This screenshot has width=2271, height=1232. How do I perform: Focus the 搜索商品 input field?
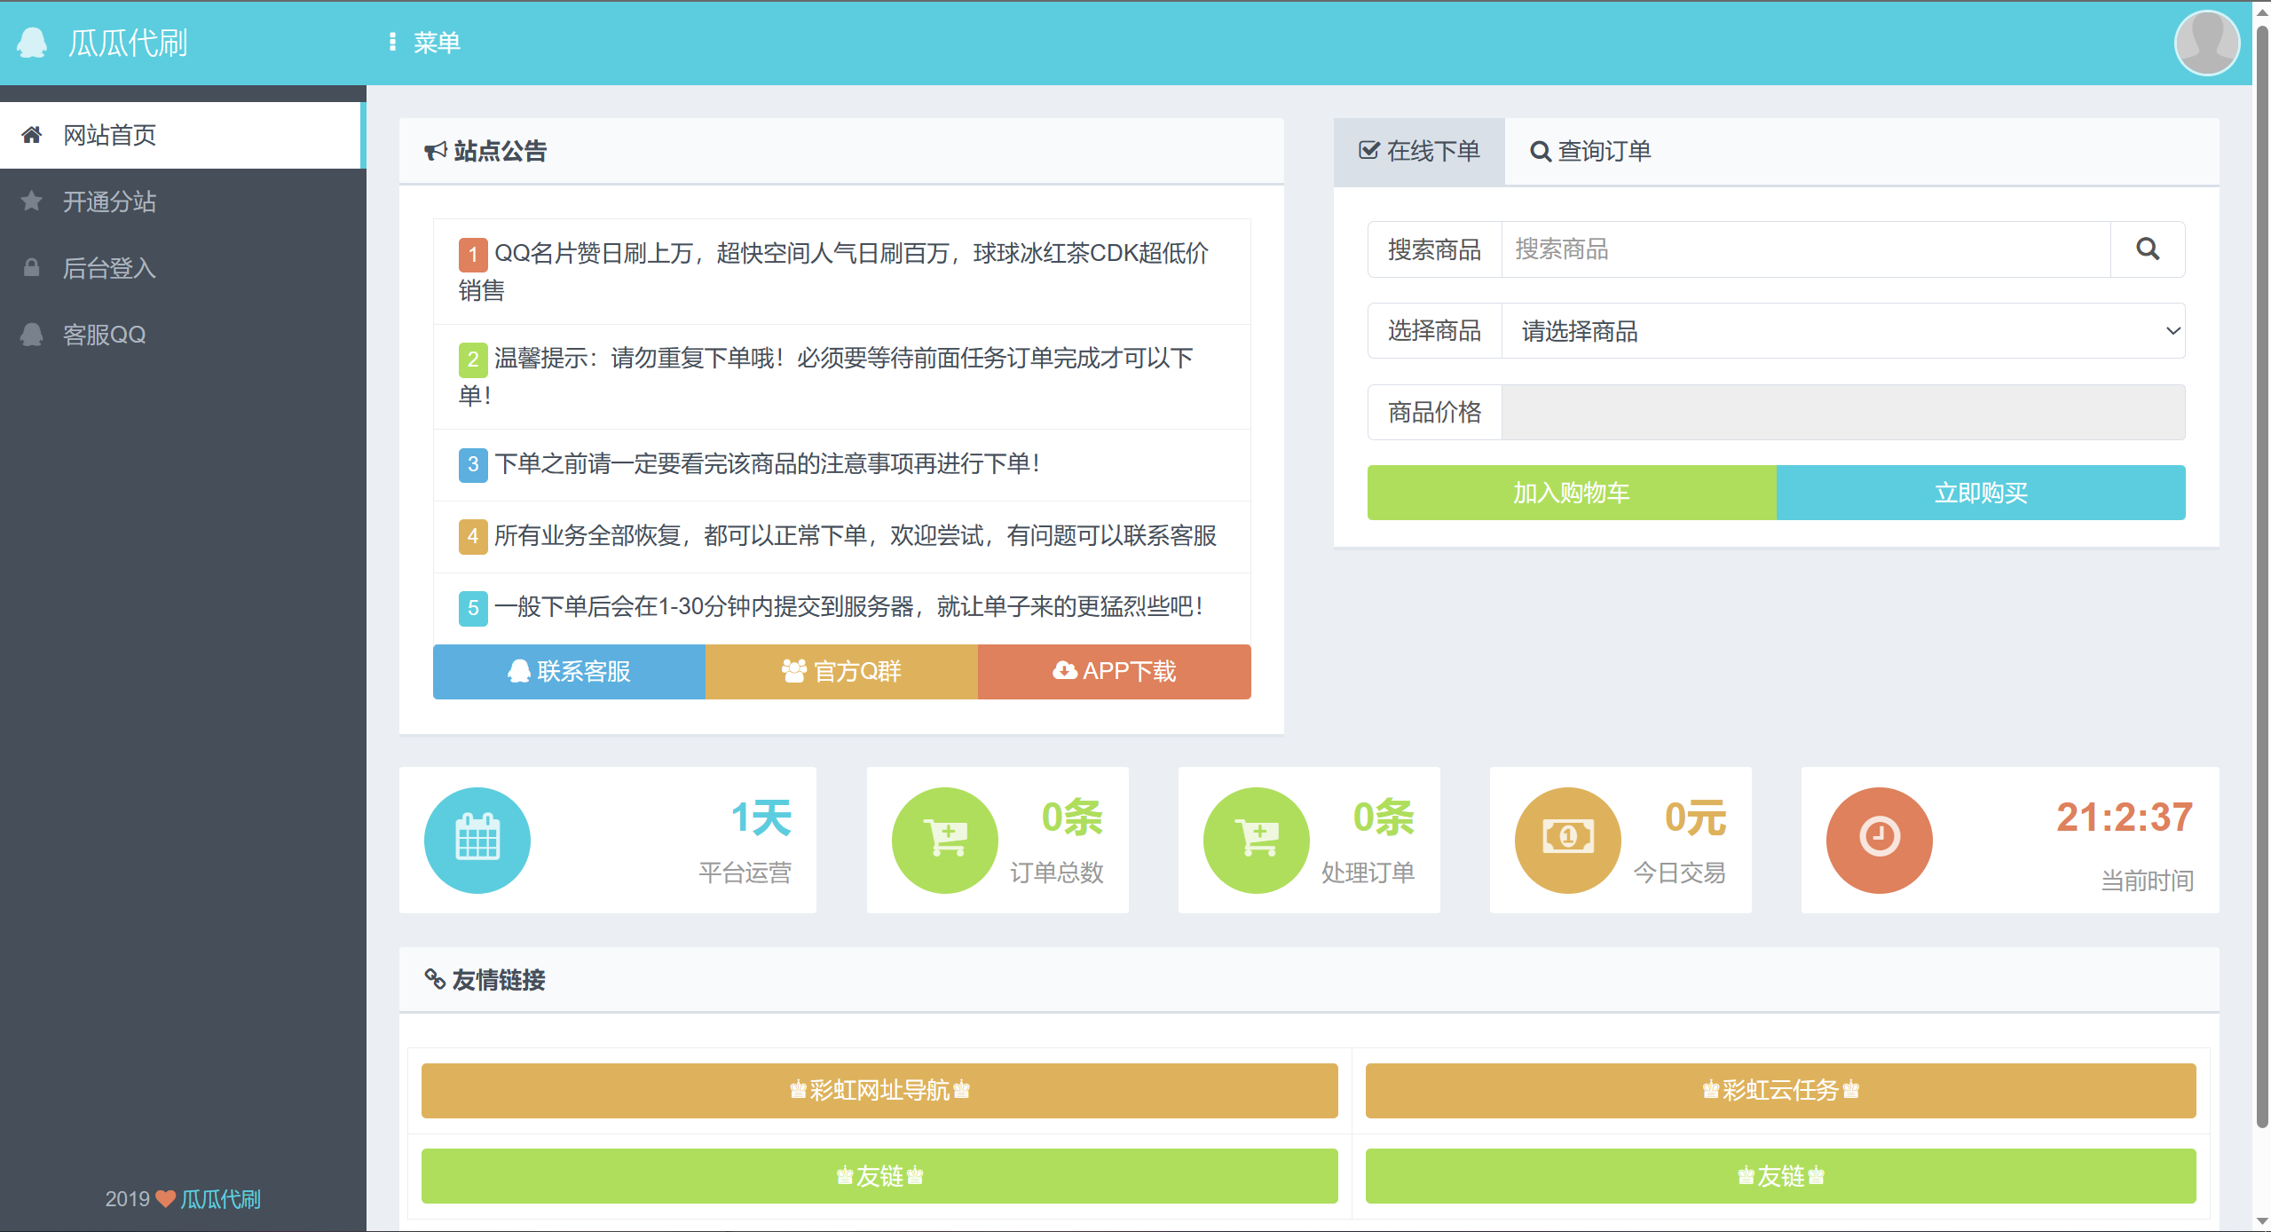coord(1805,249)
